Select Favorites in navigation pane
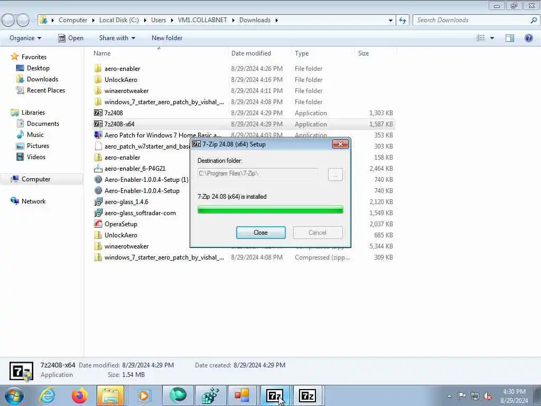This screenshot has width=541, height=406. click(34, 57)
